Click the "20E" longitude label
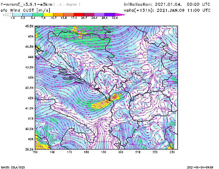The width and height of the screenshot is (219, 169). [121, 152]
